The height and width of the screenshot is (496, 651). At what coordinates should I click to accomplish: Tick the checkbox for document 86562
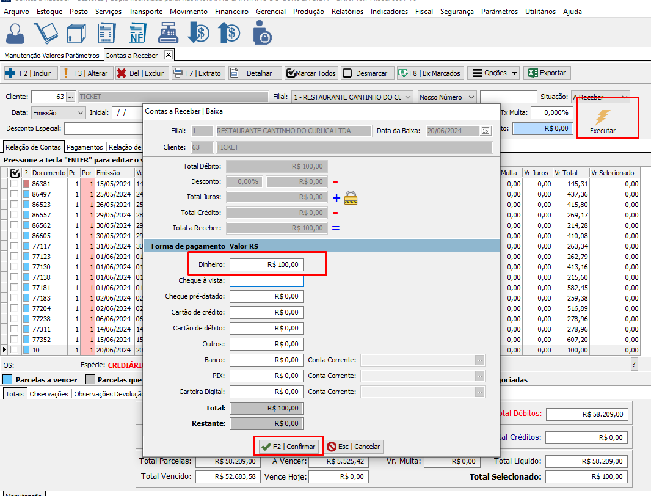point(14,225)
